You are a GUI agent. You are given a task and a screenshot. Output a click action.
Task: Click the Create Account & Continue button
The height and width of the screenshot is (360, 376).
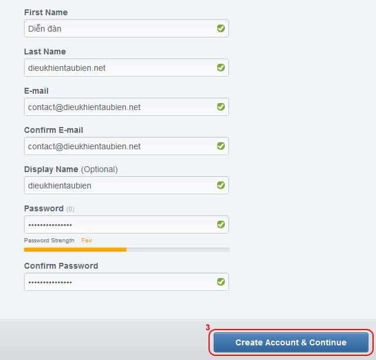pos(291,342)
